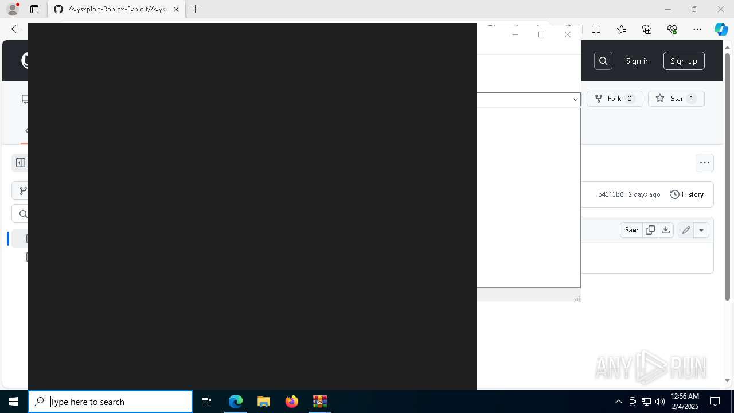The image size is (734, 413).
Task: Click the browser profile avatar icon
Action: [x=13, y=9]
